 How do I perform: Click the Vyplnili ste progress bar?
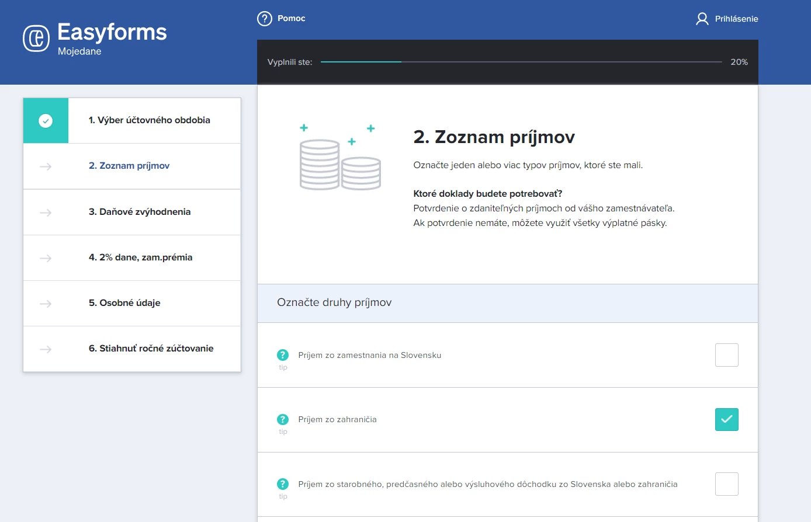521,62
